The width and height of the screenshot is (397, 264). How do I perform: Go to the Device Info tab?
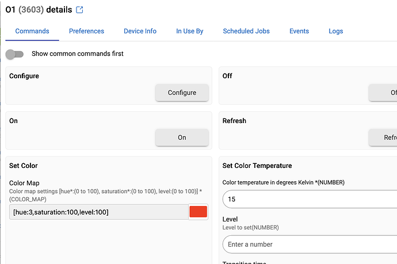(x=140, y=31)
